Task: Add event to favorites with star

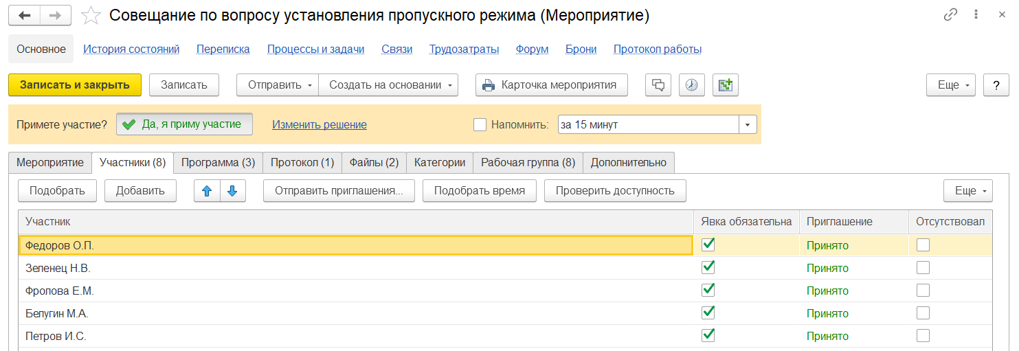Action: click(91, 16)
